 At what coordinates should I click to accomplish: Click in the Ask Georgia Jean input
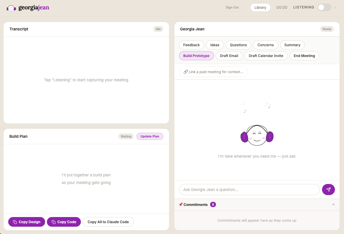[x=249, y=190]
